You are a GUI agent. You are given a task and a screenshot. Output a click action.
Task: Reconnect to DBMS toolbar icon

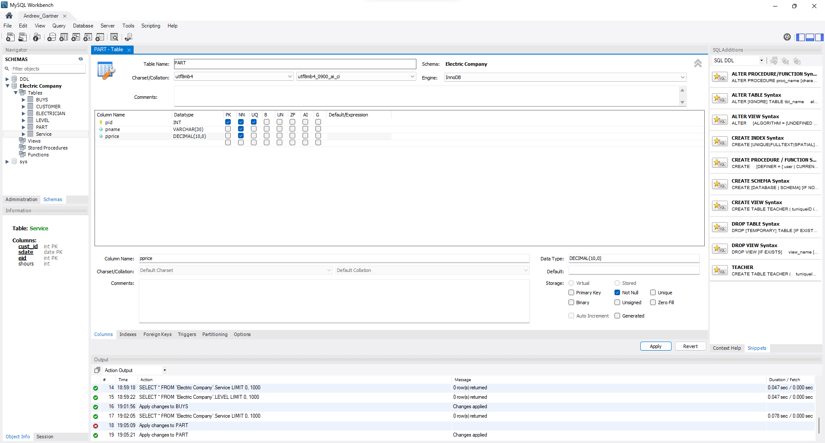click(128, 37)
